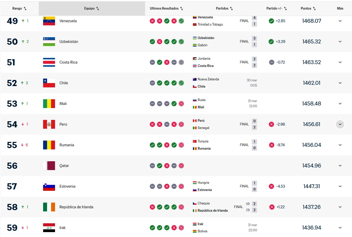
Task: Select the Equipo column header
Action: [92, 8]
